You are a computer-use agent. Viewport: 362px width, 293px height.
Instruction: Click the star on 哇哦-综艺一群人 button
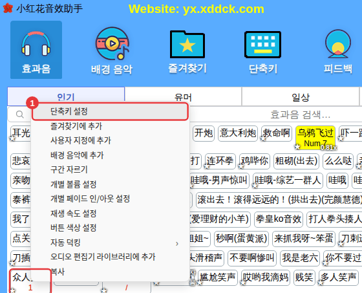point(255,186)
